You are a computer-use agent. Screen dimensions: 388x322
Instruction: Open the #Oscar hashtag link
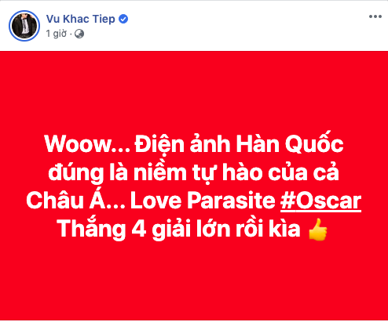(x=320, y=201)
